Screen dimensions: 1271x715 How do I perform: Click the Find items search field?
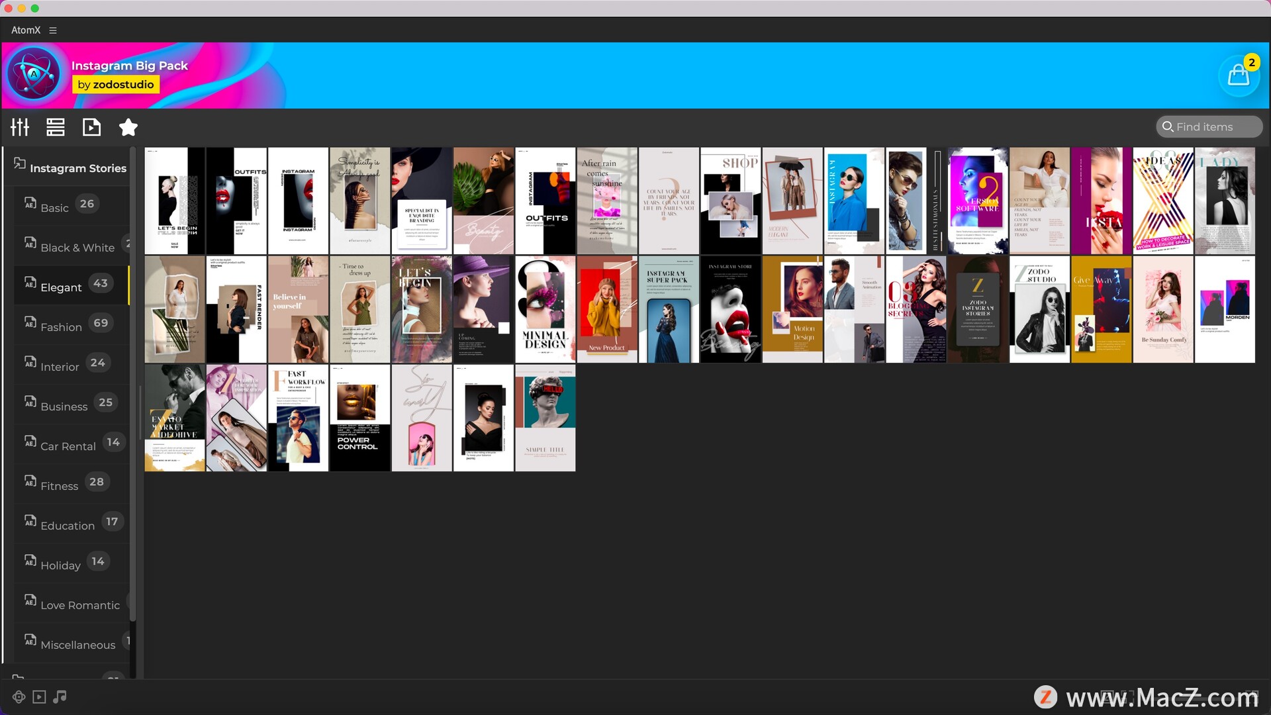[x=1210, y=127]
